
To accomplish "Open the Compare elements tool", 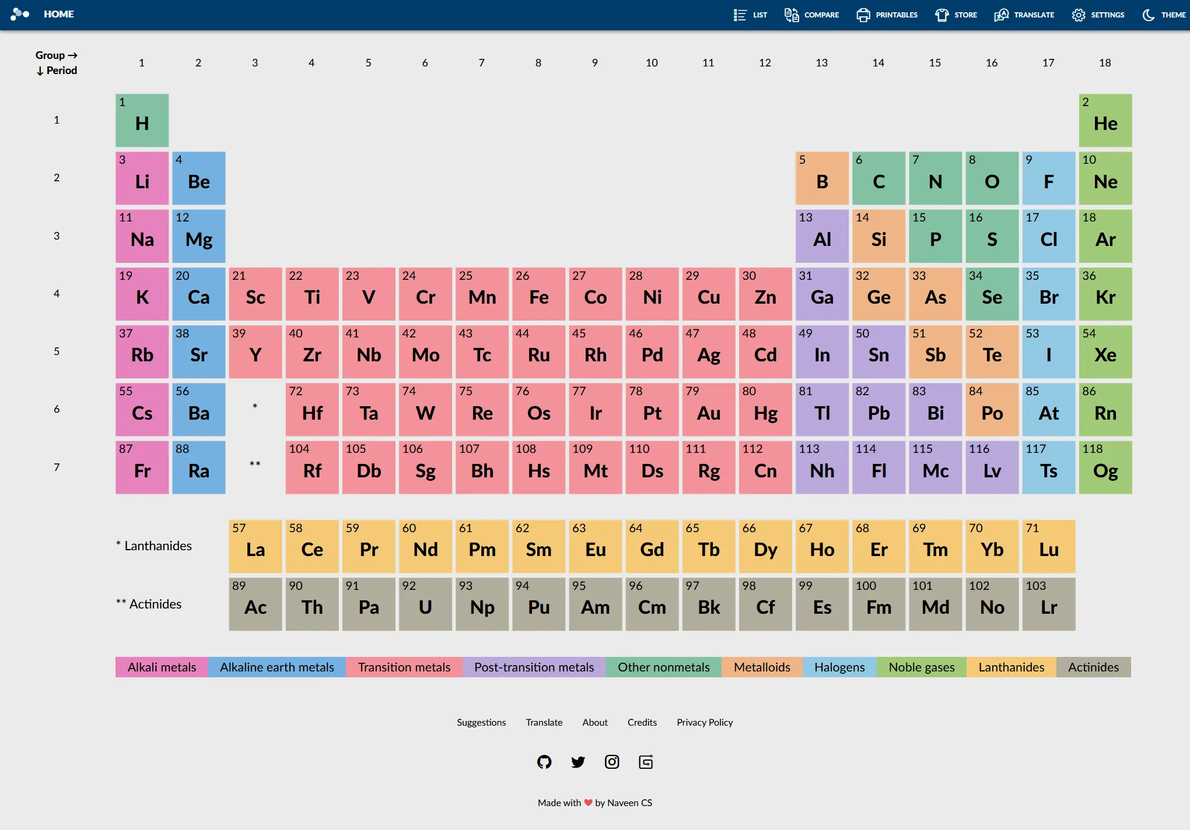I will click(x=812, y=15).
